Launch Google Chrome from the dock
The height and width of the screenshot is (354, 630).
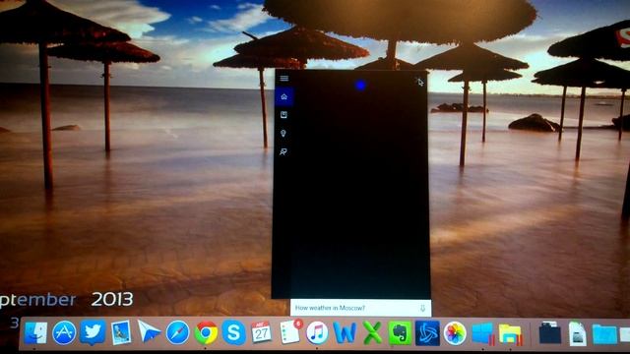(206, 332)
